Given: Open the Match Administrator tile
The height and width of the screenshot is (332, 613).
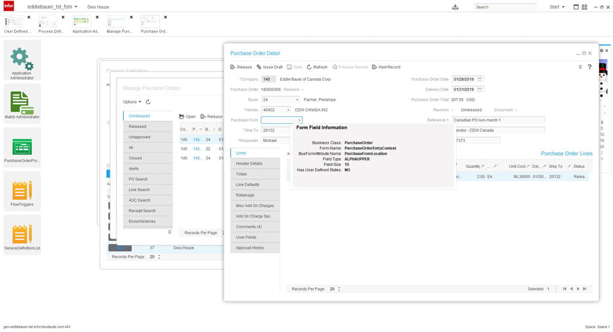Looking at the screenshot, I should [22, 104].
